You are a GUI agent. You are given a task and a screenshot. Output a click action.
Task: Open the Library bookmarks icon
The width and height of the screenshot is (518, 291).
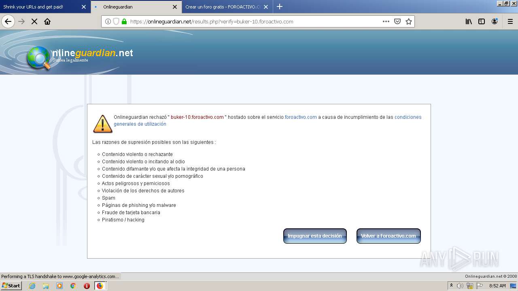pos(469,21)
